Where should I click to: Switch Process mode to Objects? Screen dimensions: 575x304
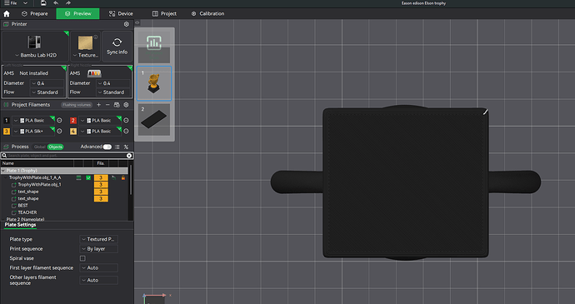pyautogui.click(x=55, y=147)
